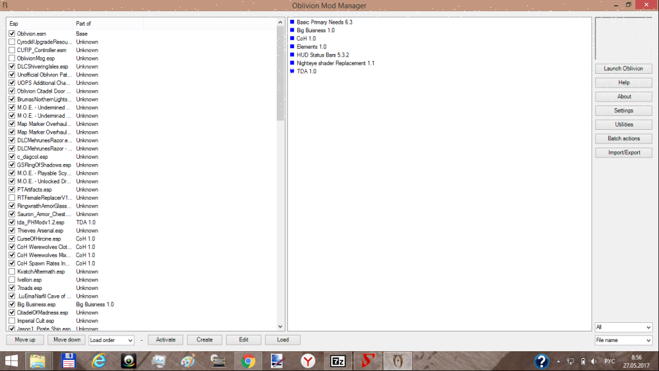Click the РУС language indicator

(x=610, y=361)
